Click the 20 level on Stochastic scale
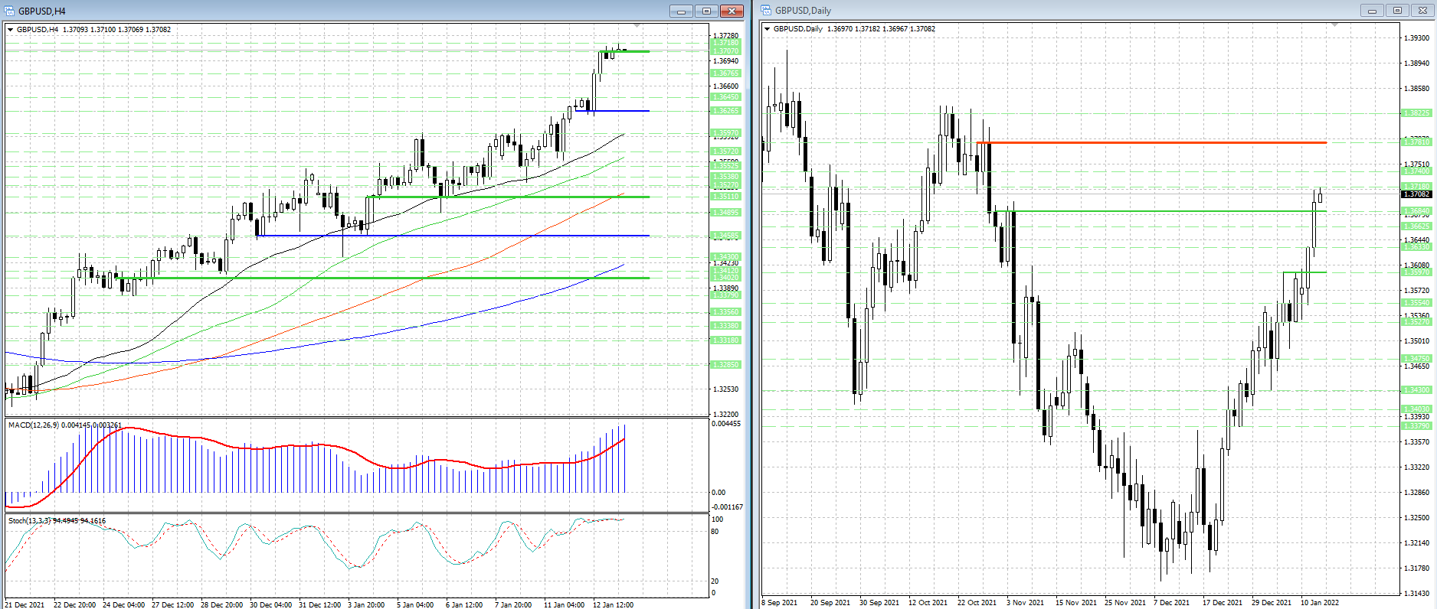Screen dimensions: 1437x609 (x=715, y=581)
